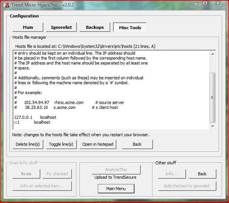The image size is (229, 203).
Task: Click Back in Hosts file manager
Action: pyautogui.click(x=137, y=144)
